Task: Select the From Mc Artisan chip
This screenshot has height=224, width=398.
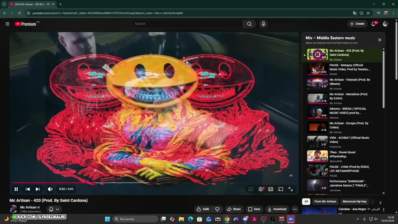Action: pos(325,202)
